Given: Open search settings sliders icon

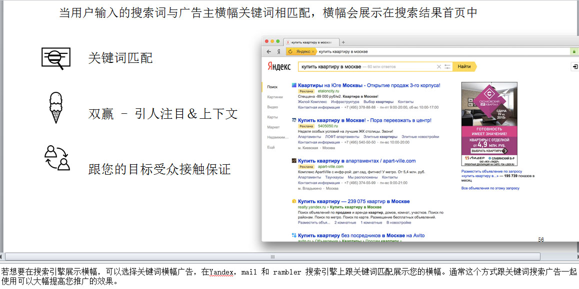Looking at the screenshot, I should [447, 67].
